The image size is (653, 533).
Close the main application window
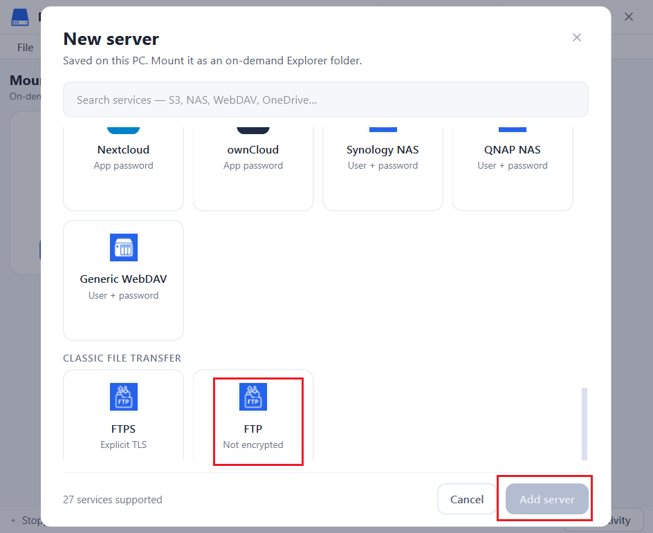[629, 17]
